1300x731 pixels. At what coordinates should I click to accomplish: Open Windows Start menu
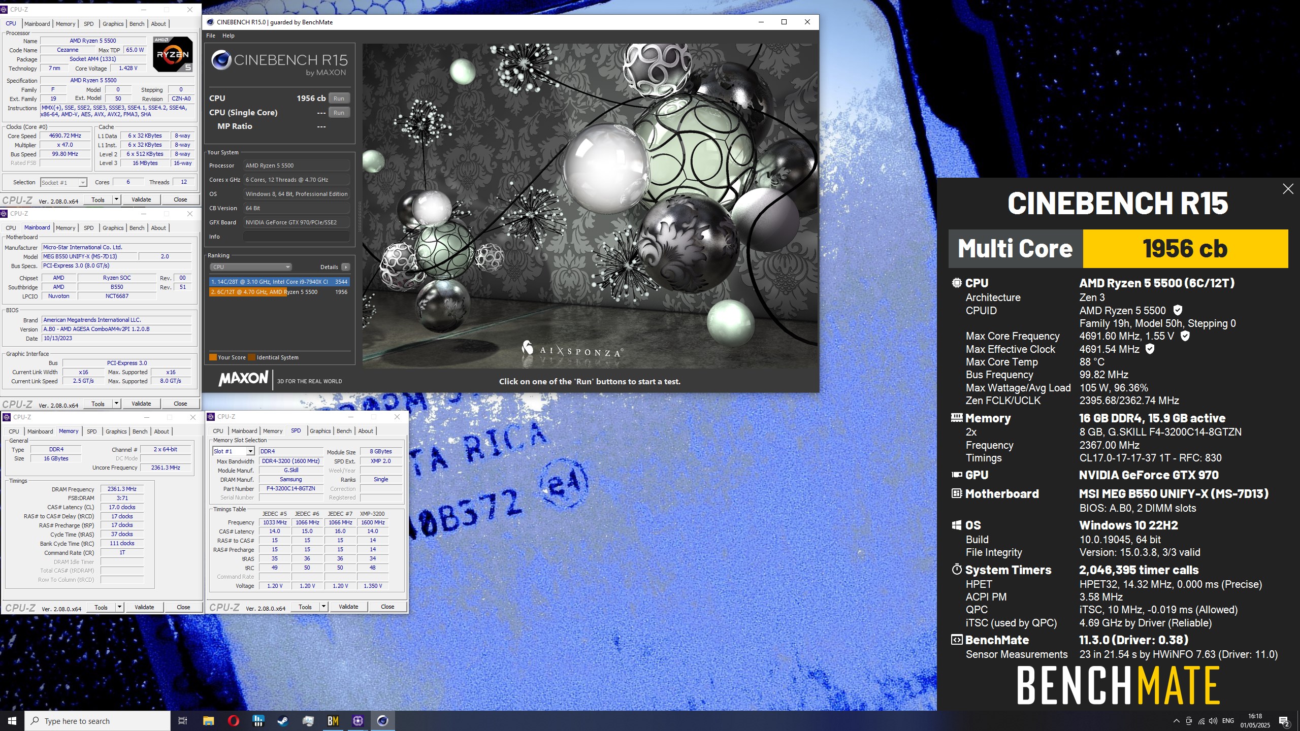[12, 721]
